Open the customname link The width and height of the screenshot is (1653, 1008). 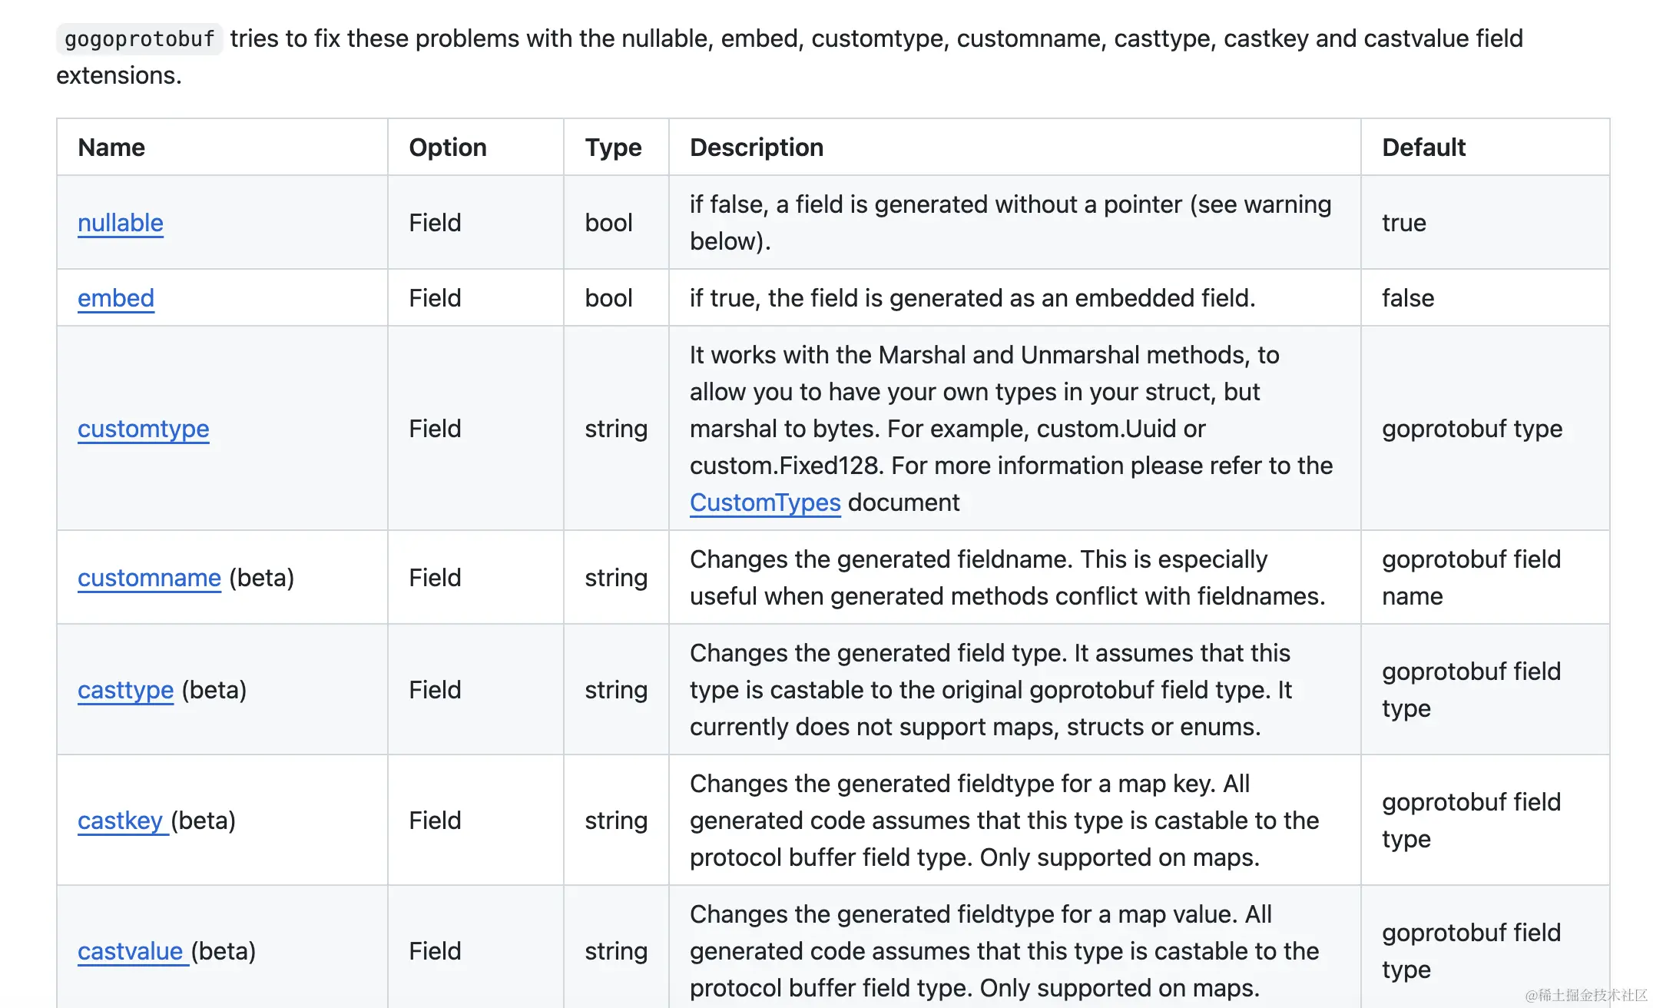tap(149, 578)
